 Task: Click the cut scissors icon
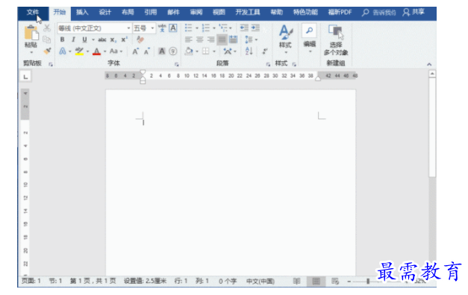47,28
